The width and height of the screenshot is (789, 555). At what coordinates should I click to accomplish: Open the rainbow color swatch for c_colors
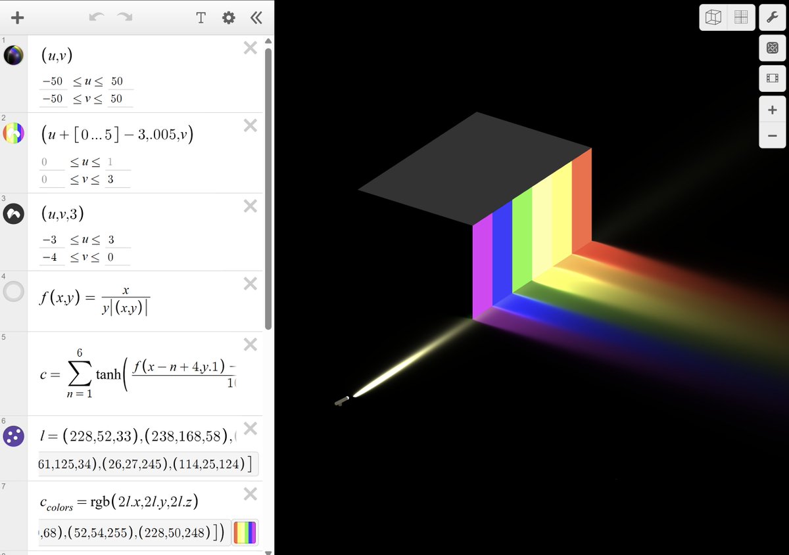(x=245, y=533)
